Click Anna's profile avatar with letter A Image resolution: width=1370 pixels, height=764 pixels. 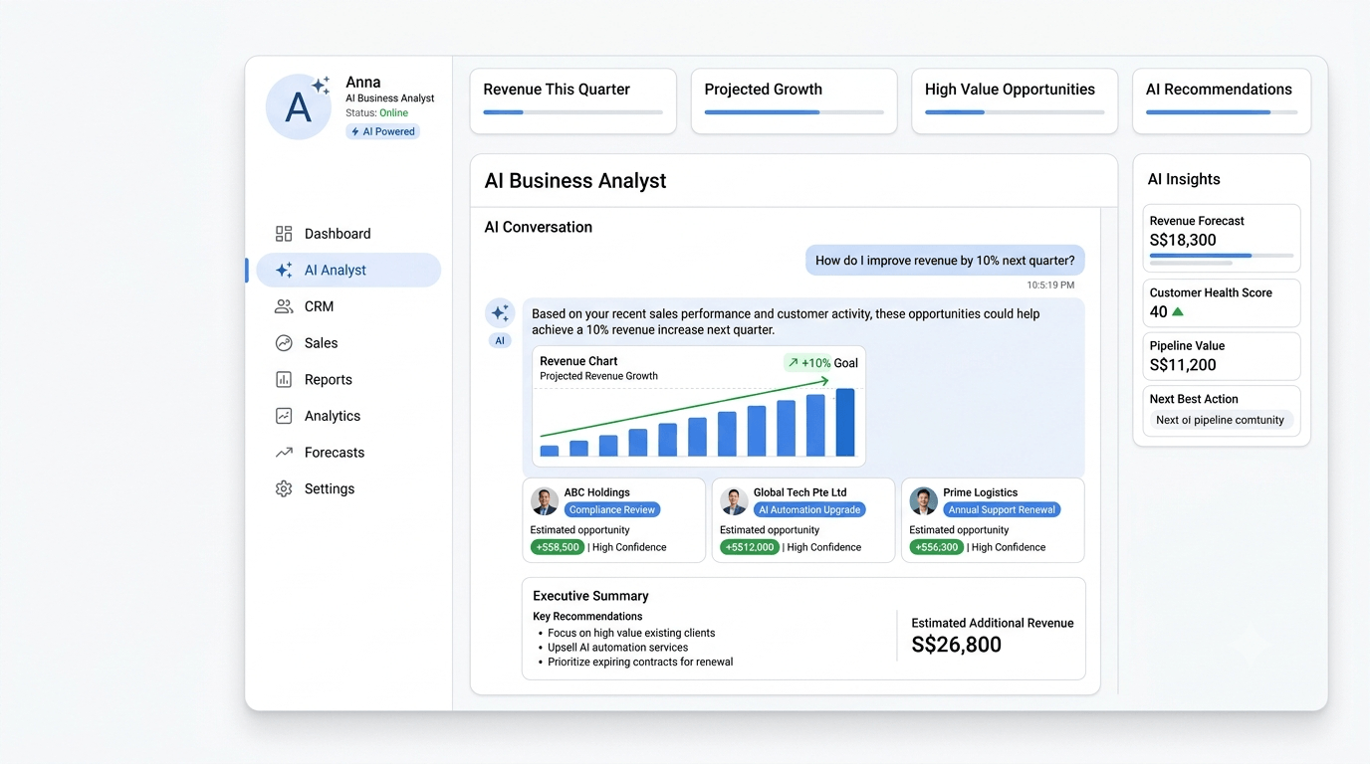(x=298, y=106)
